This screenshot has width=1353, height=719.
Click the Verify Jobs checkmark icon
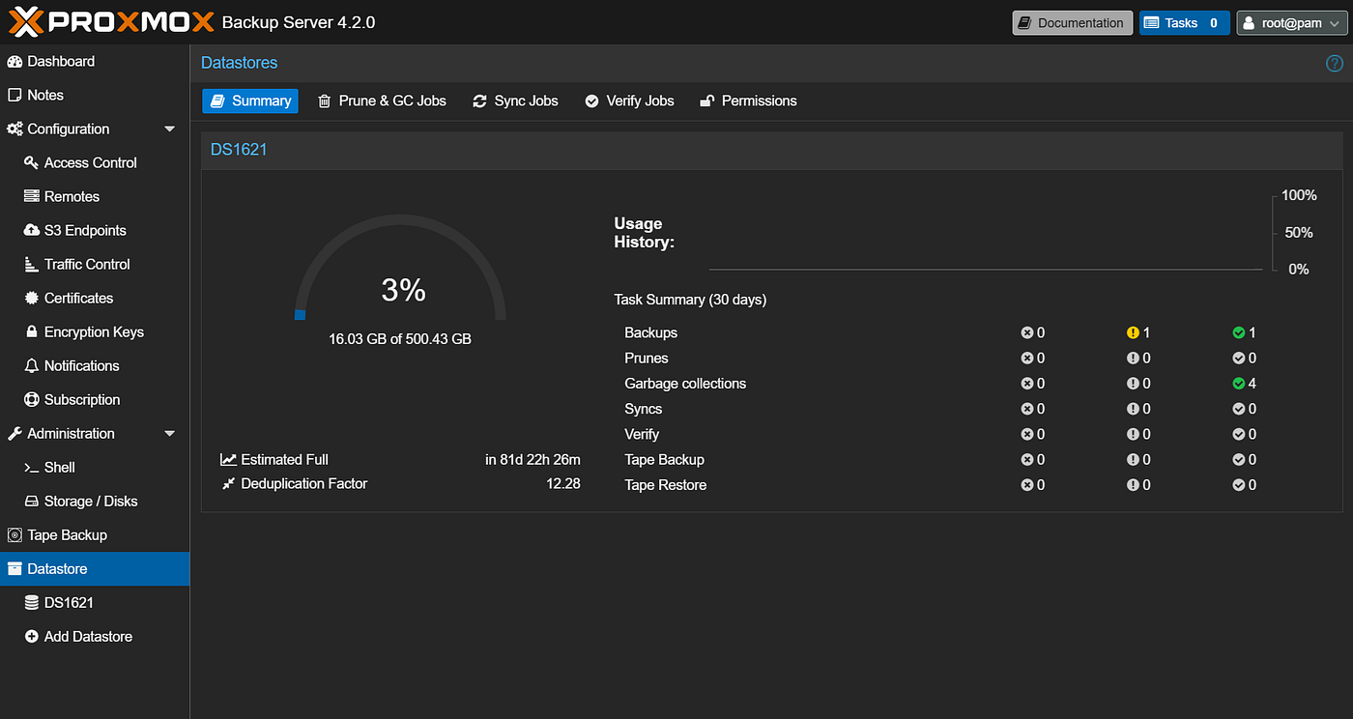(x=591, y=101)
